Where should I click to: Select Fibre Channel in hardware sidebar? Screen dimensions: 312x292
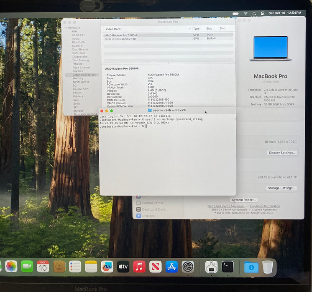coord(82,68)
